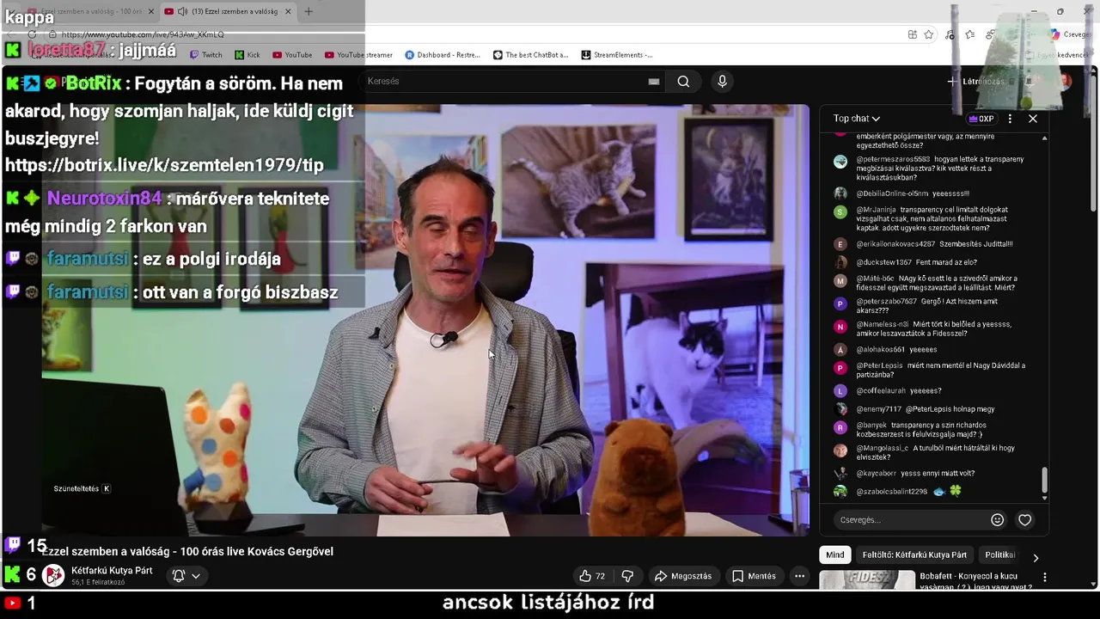Open the Kétfarkú Kutya Párt channel avatar

[x=54, y=575]
